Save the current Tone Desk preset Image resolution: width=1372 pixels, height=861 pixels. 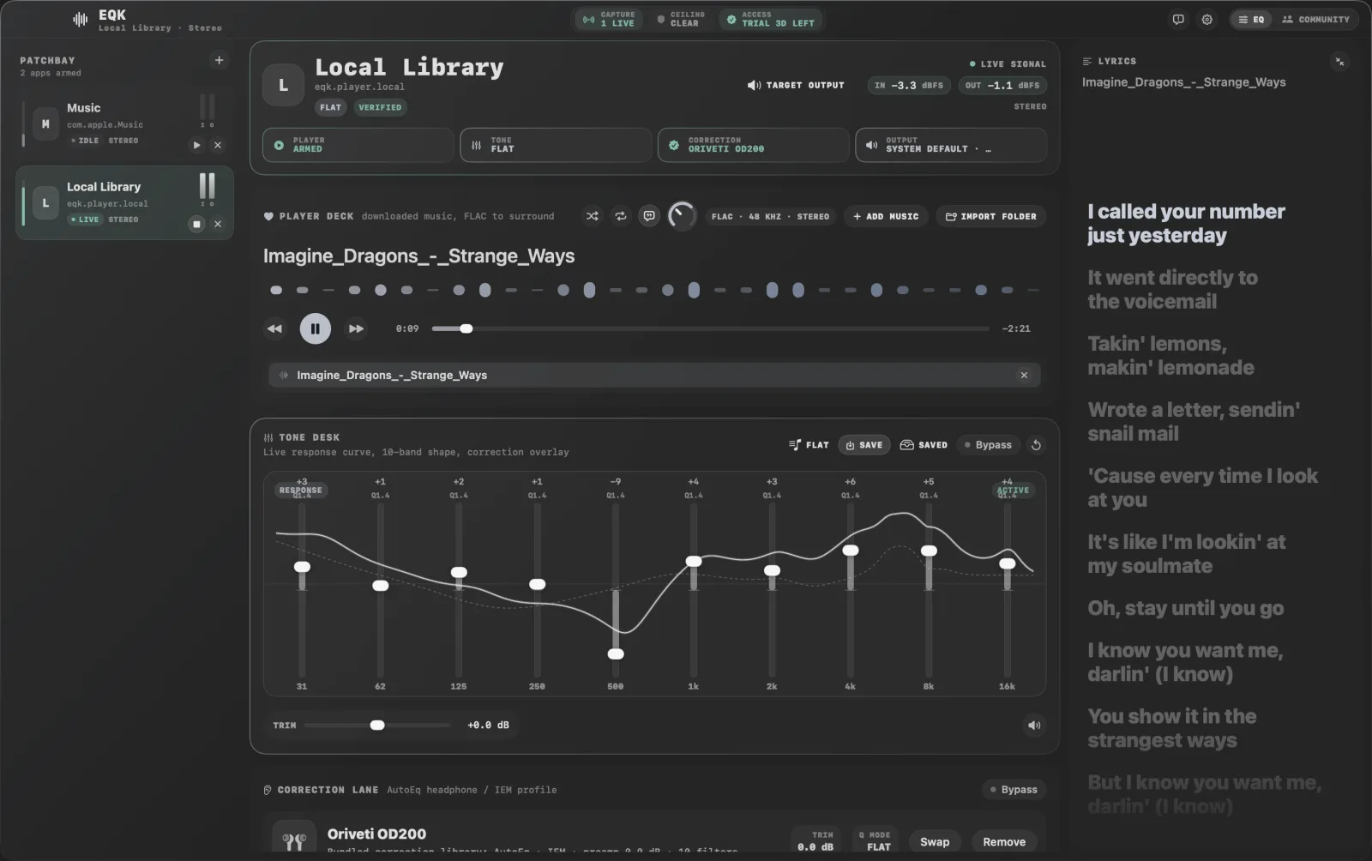(864, 445)
